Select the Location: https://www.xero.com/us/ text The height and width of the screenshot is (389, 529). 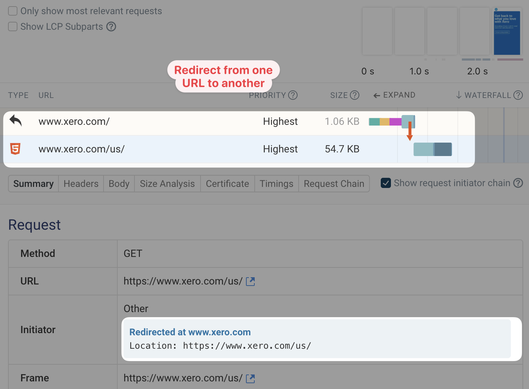(x=220, y=346)
